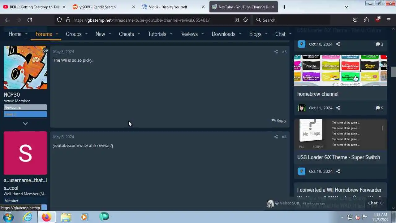The width and height of the screenshot is (396, 223).
Task: Expand NCP30 user details chevron
Action: click(25, 124)
